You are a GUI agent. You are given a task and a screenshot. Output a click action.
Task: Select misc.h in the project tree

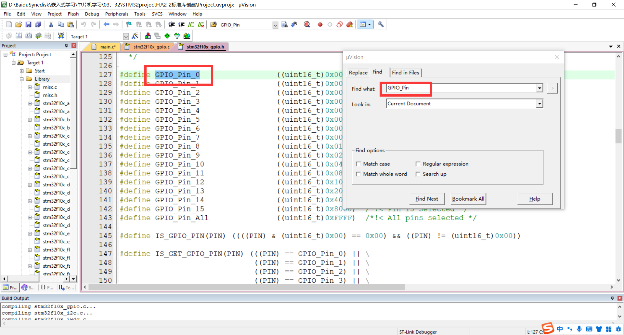pyautogui.click(x=50, y=95)
